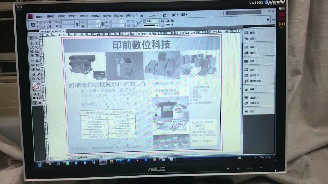Select the Rectangle shape tool
This screenshot has width=328, height=184.
click(37, 52)
